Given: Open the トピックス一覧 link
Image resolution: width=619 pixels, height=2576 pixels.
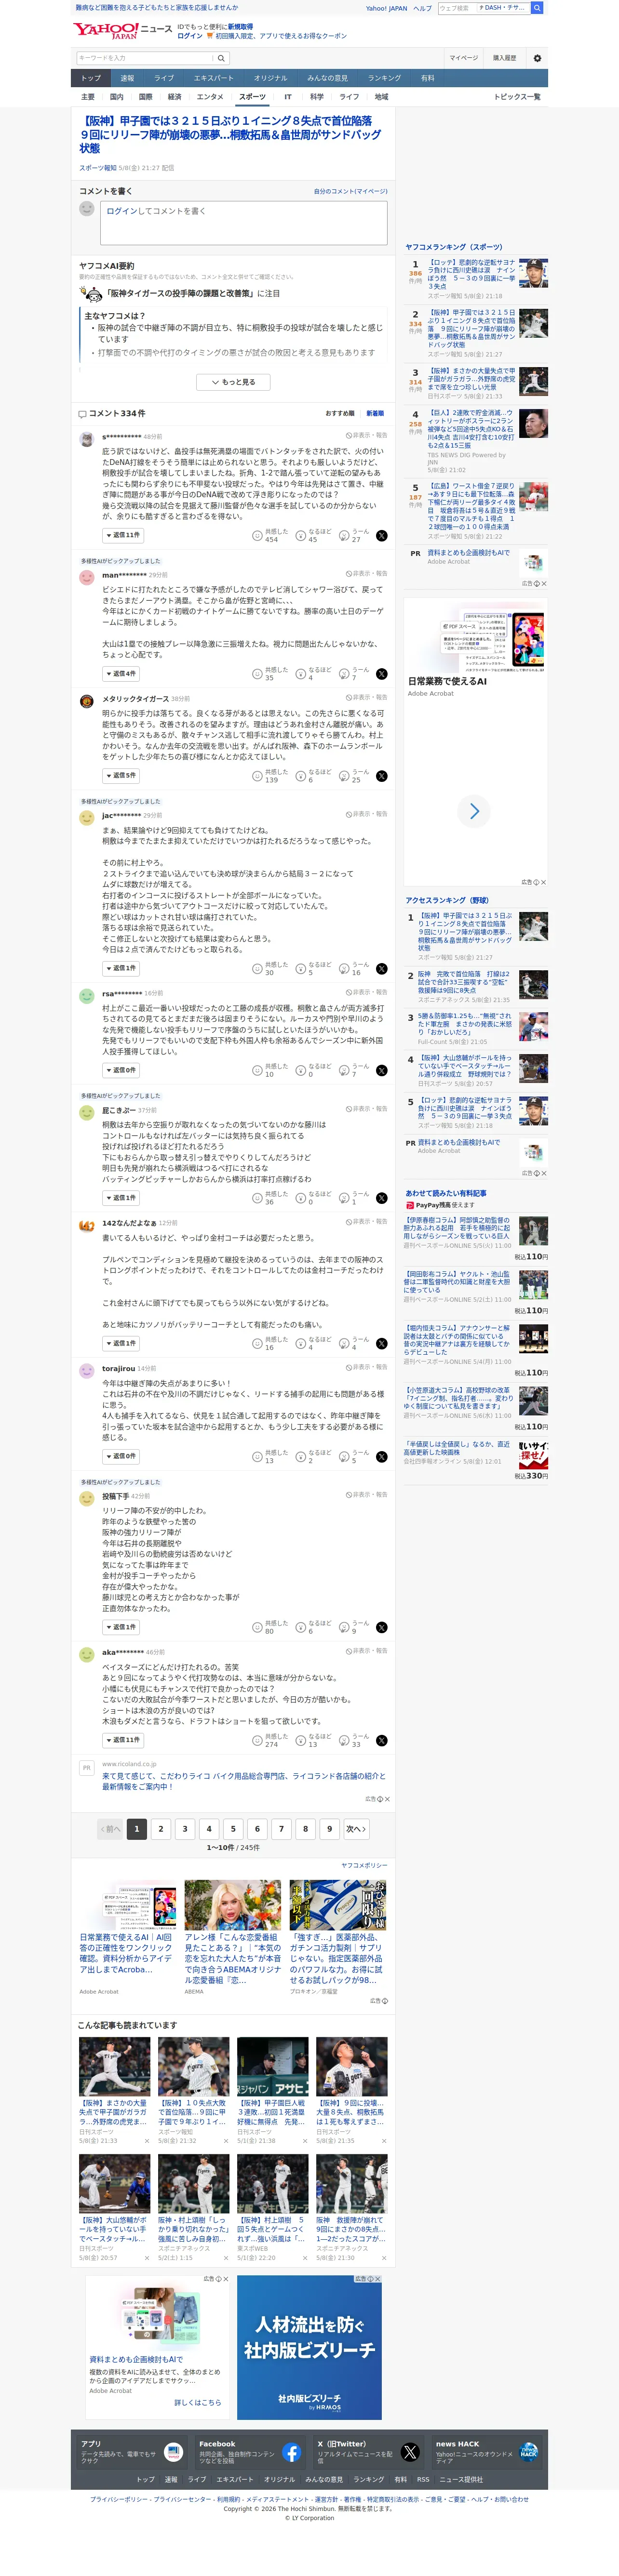Looking at the screenshot, I should pyautogui.click(x=517, y=97).
